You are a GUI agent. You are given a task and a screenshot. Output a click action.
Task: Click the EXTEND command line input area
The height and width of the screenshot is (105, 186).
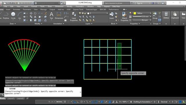[43, 92]
